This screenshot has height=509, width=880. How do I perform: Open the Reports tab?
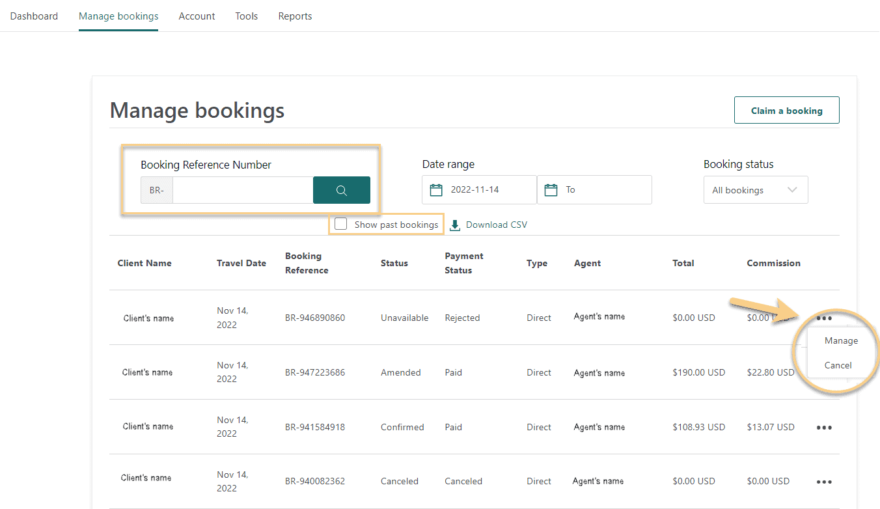(x=295, y=16)
